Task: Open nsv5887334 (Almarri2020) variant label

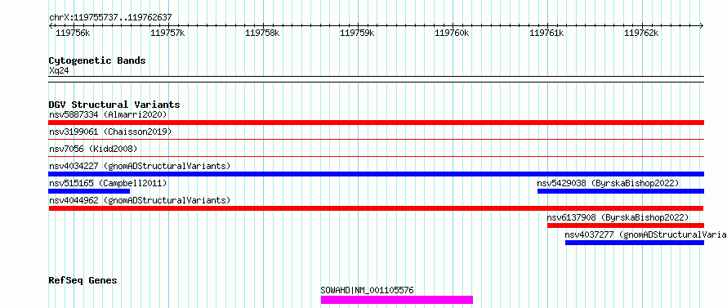Action: click(108, 114)
